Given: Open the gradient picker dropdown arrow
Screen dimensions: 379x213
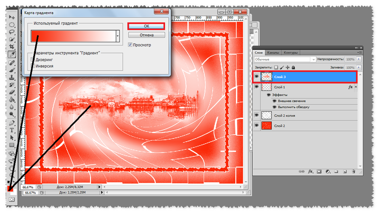Looking at the screenshot, I should pos(117,36).
